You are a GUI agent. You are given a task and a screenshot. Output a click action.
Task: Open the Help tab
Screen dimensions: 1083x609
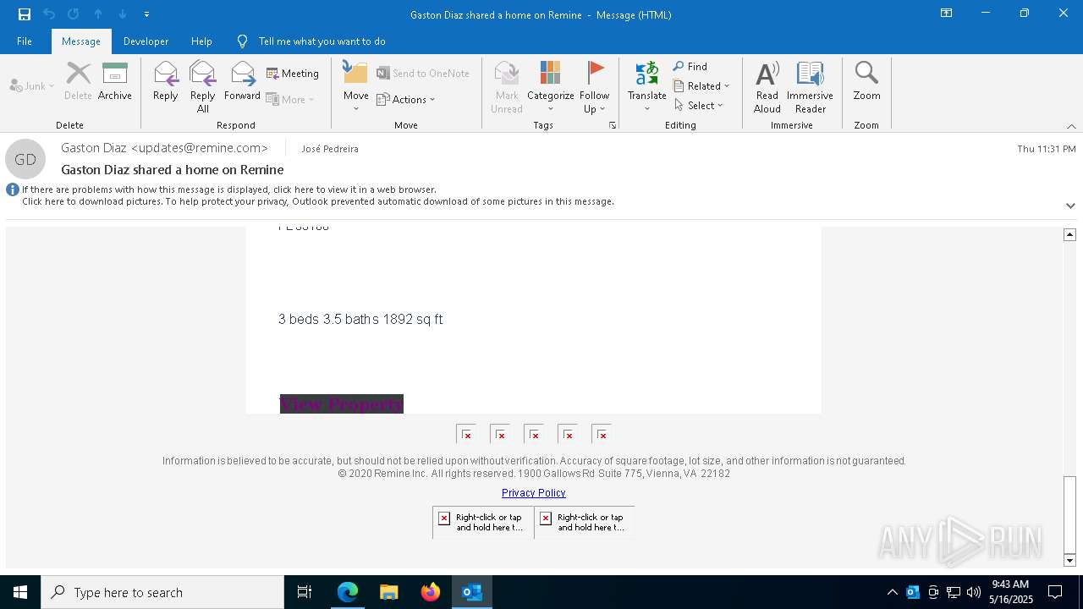pyautogui.click(x=201, y=41)
